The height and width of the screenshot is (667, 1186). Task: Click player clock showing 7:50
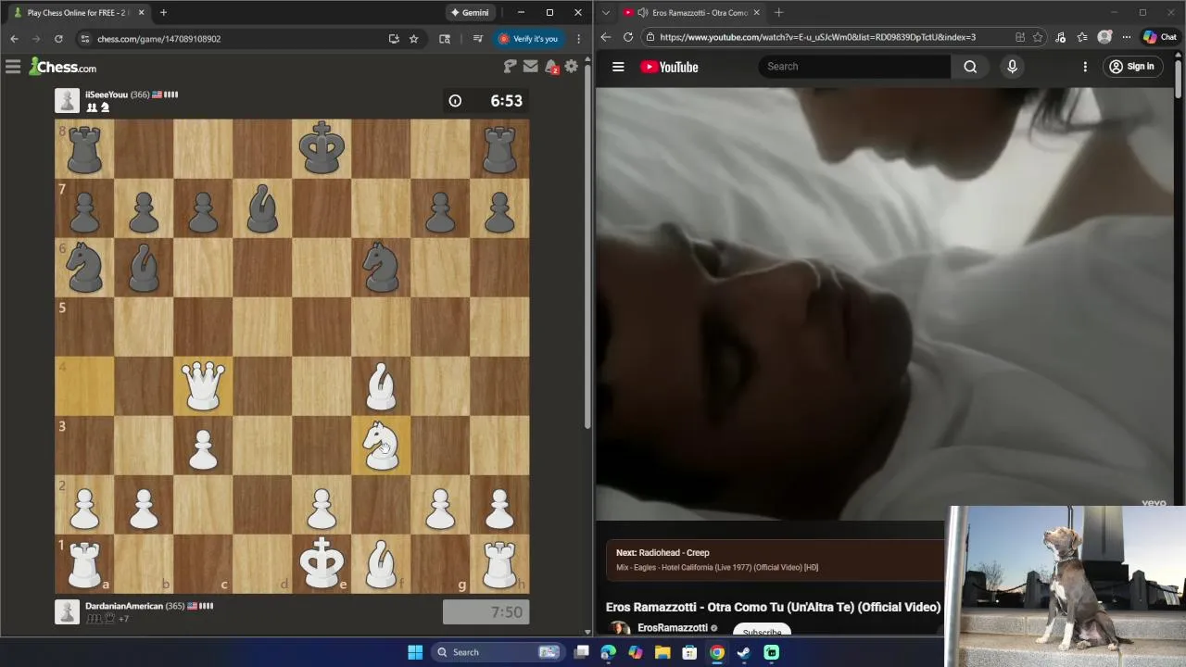click(x=486, y=612)
